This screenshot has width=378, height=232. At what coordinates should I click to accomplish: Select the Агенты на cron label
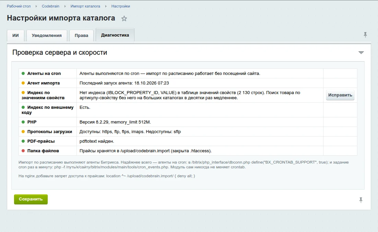click(x=44, y=74)
